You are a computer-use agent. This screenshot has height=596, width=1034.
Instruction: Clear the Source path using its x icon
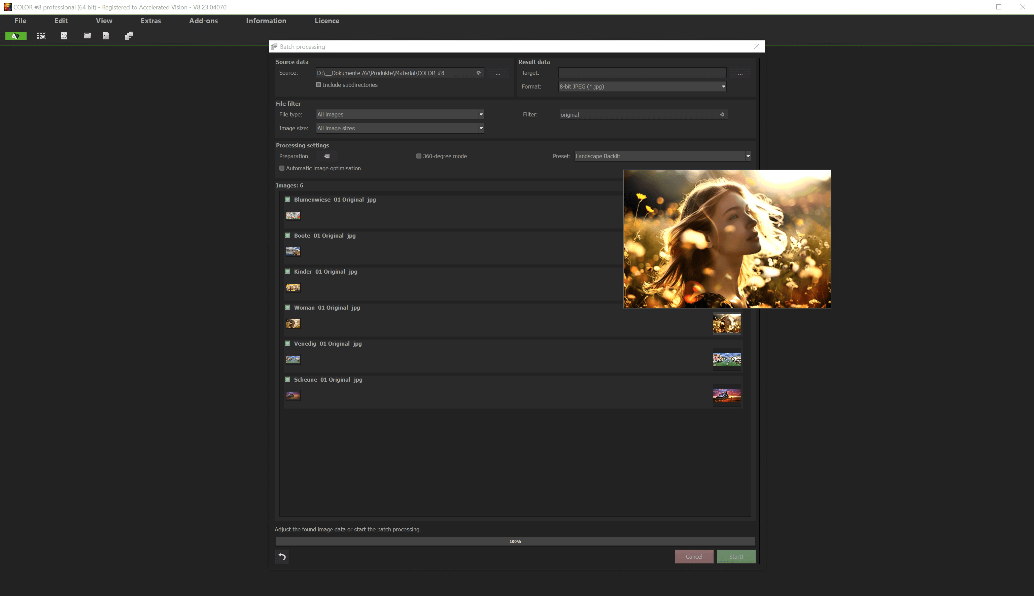478,73
